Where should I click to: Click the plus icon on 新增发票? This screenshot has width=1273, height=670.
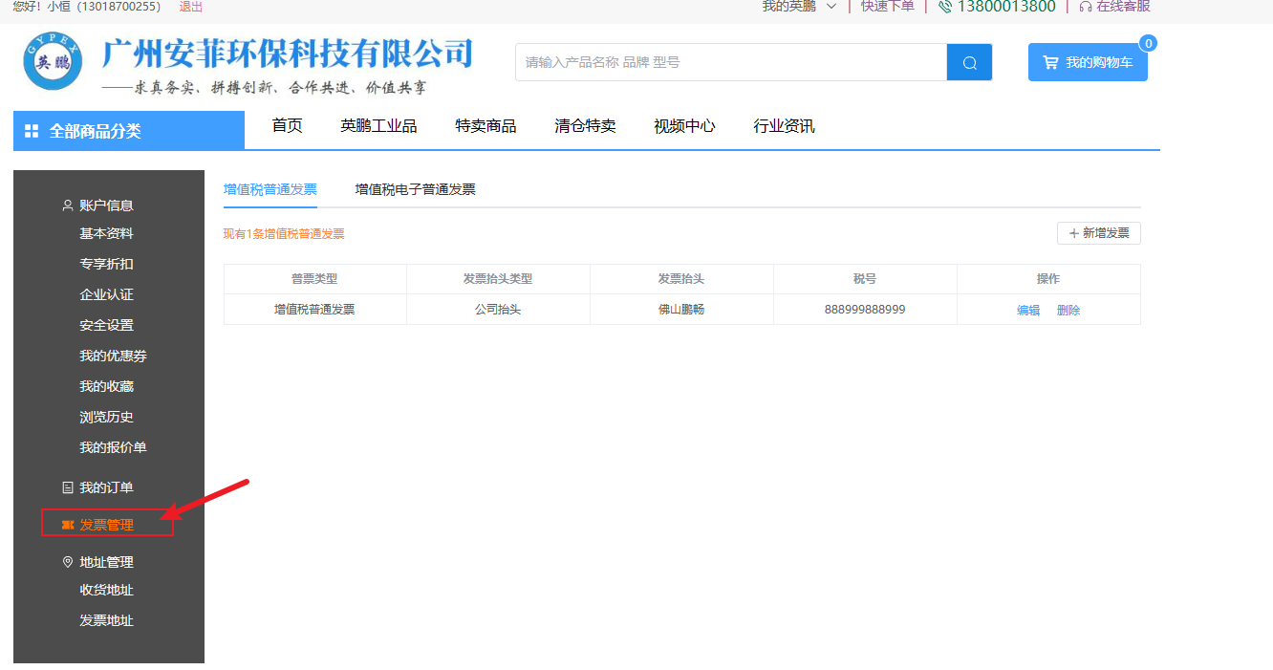click(x=1073, y=233)
